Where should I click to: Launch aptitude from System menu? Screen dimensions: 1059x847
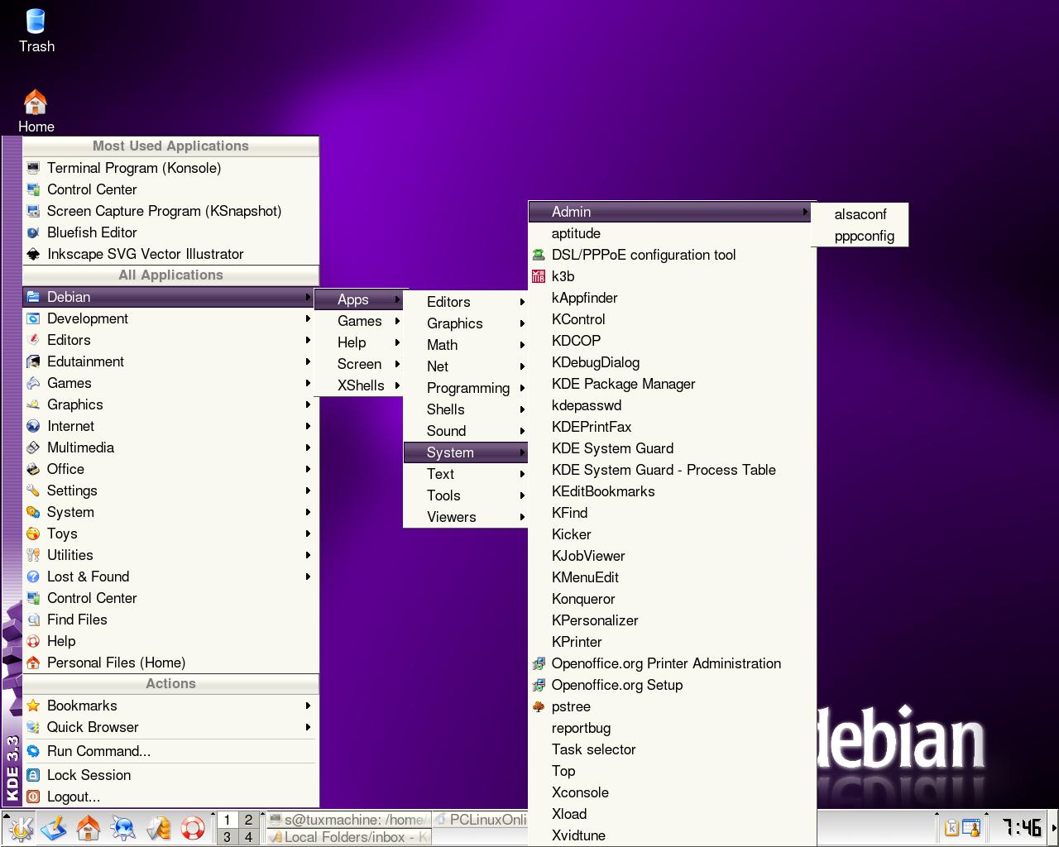click(672, 233)
